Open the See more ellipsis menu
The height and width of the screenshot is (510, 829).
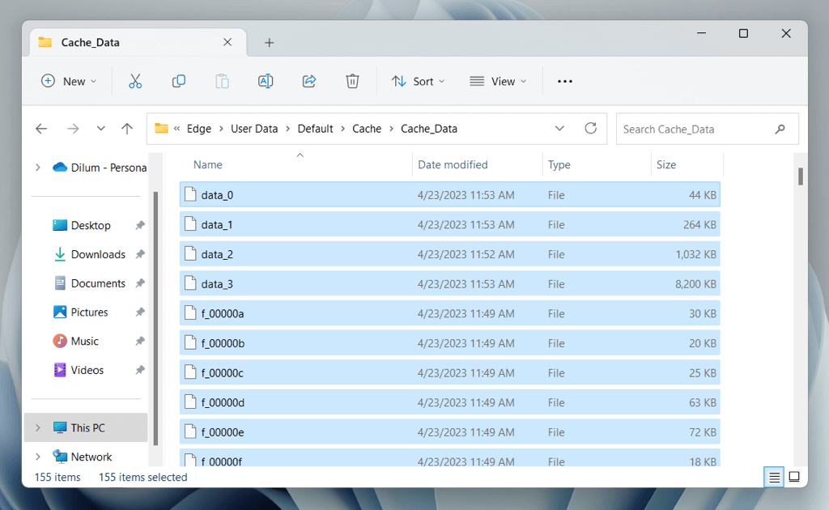pos(565,81)
